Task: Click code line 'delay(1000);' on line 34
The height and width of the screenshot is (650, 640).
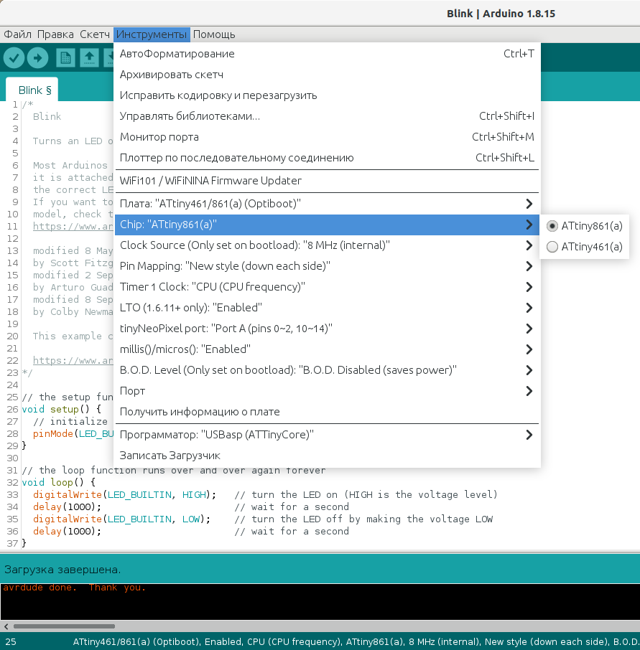Action: 68,507
